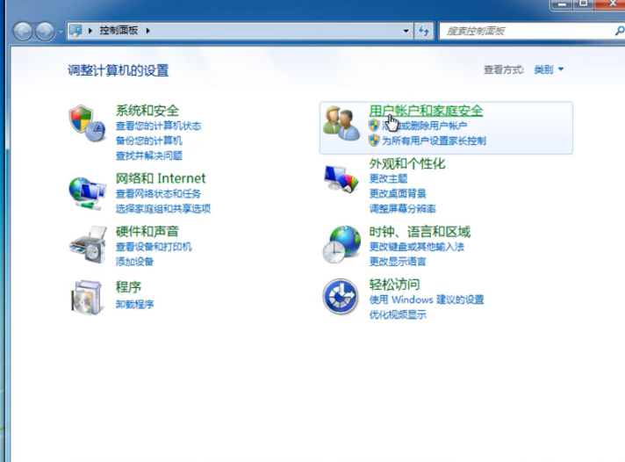The image size is (625, 462).
Task: Expand the arrow before 控制面板 breadcrumb
Action: [90, 31]
